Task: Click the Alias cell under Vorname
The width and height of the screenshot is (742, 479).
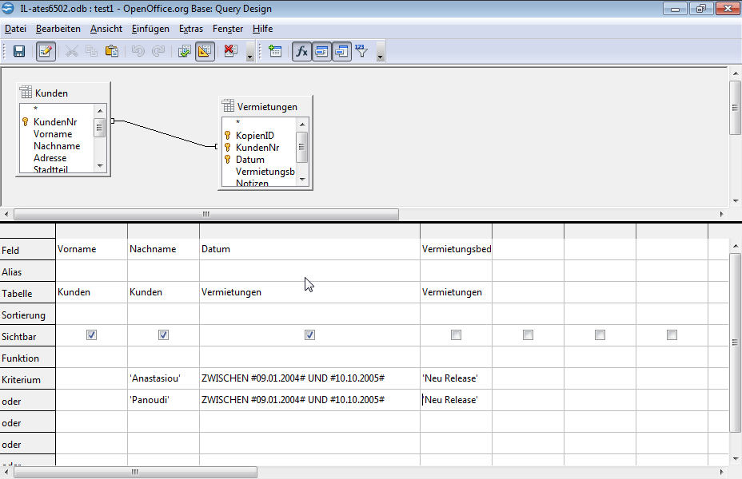Action: 91,271
